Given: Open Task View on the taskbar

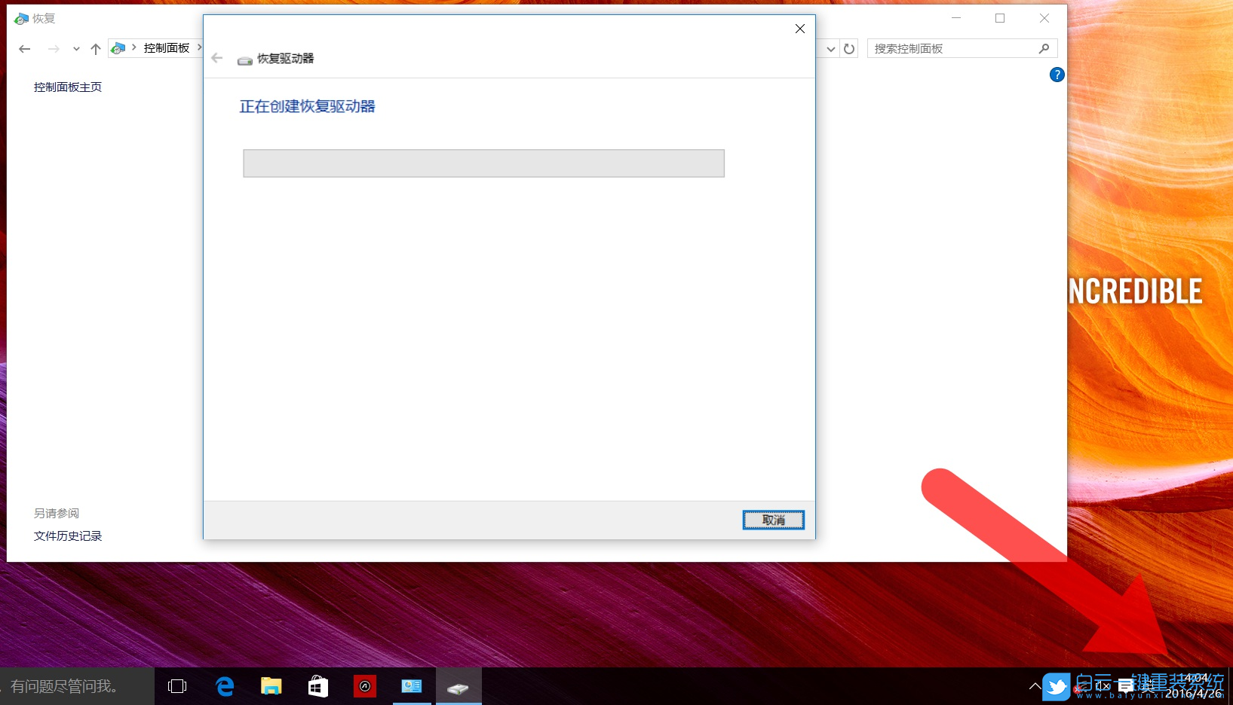Looking at the screenshot, I should pyautogui.click(x=176, y=686).
